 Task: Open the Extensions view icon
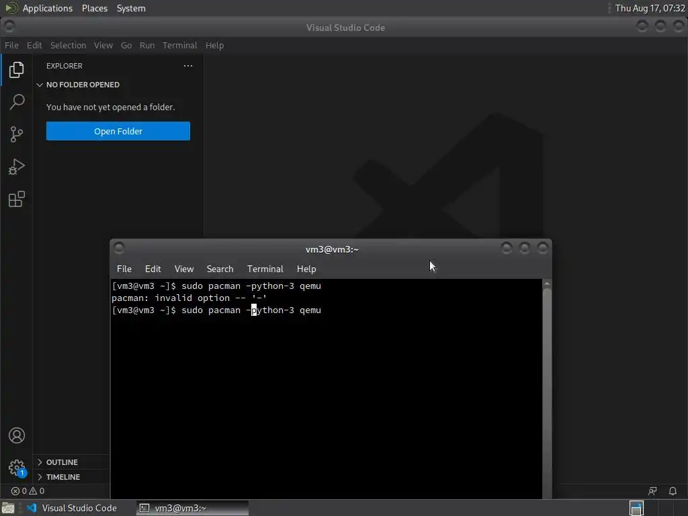coord(17,199)
